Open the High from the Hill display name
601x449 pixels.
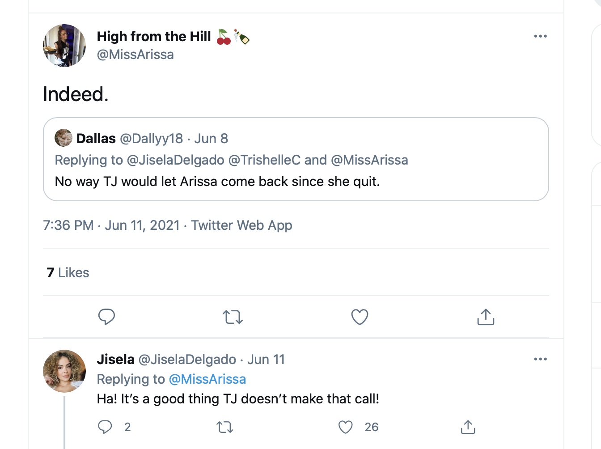[x=154, y=36]
